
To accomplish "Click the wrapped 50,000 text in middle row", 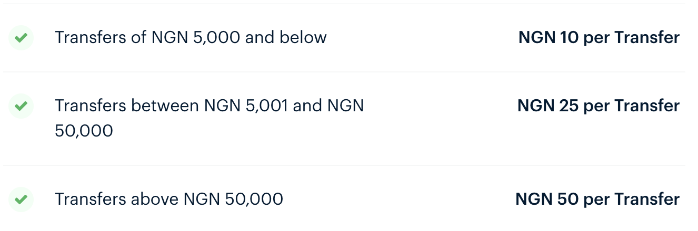I will pyautogui.click(x=84, y=131).
